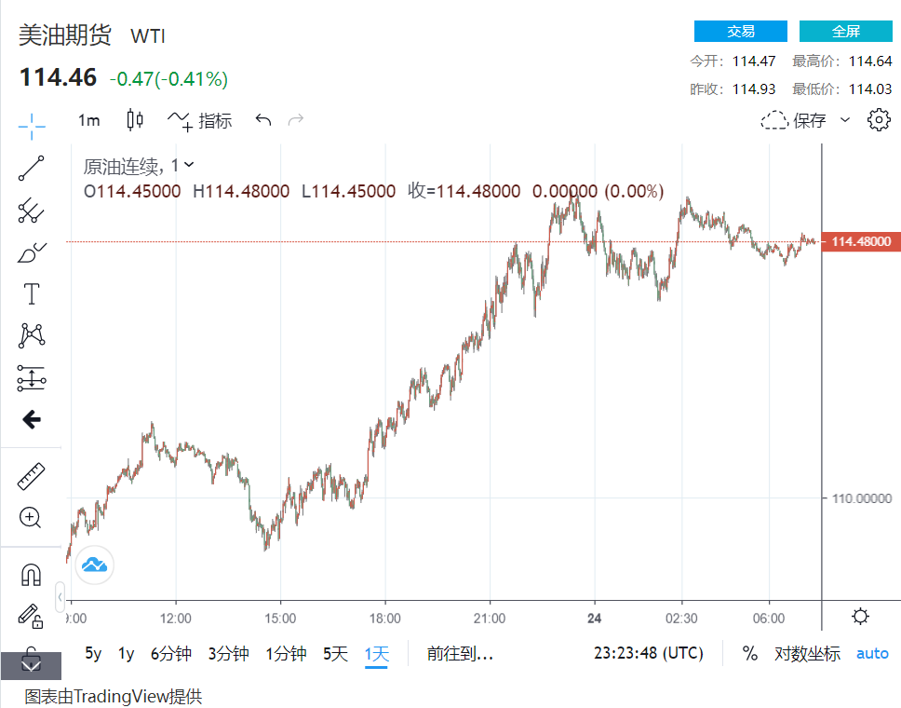
Task: Toggle percentage scale mode
Action: click(750, 654)
